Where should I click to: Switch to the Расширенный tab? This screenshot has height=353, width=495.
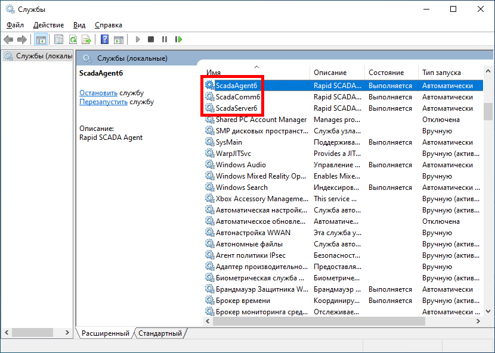click(106, 333)
